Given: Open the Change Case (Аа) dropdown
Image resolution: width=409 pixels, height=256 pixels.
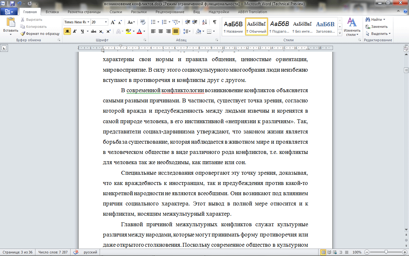Looking at the screenshot, I should (131, 22).
